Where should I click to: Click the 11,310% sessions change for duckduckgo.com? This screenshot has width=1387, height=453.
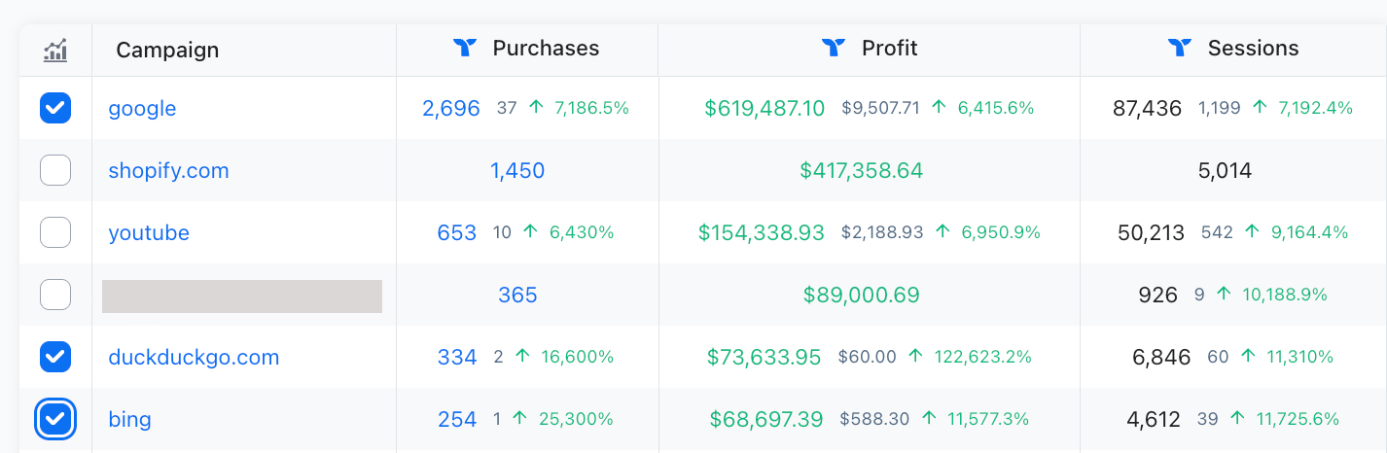click(1300, 357)
